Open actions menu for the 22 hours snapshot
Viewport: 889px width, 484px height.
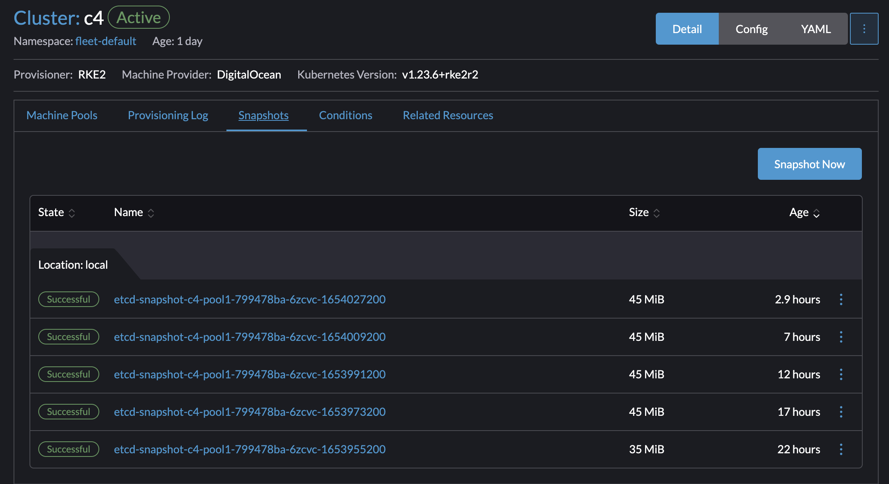click(x=841, y=449)
